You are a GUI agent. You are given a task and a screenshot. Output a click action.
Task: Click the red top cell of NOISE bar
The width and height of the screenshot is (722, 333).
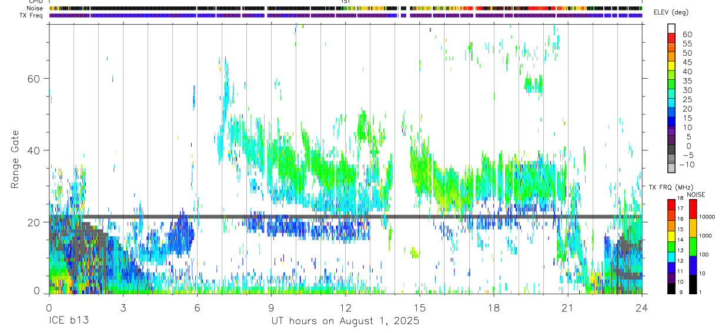[x=693, y=209]
